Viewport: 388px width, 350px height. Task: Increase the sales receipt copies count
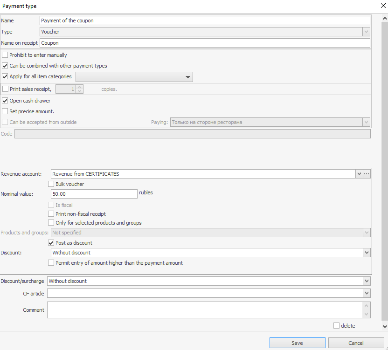(80, 87)
